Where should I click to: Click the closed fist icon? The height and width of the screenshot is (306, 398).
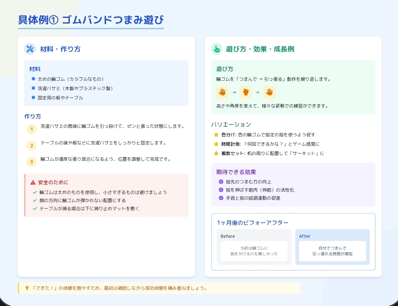click(245, 92)
